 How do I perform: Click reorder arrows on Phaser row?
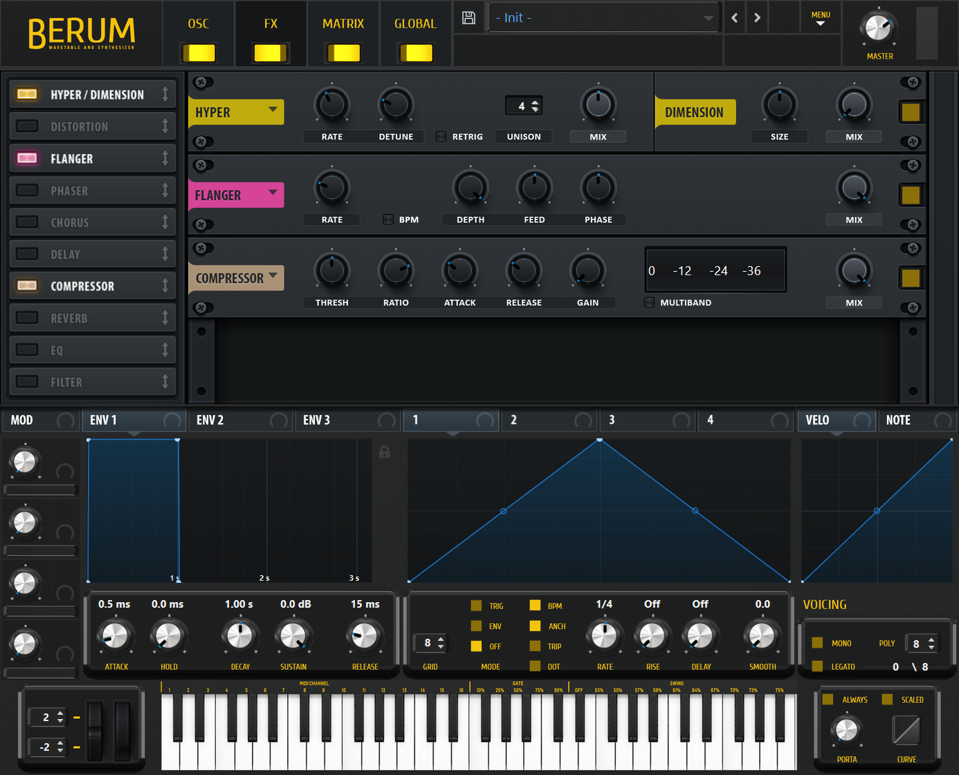click(165, 190)
